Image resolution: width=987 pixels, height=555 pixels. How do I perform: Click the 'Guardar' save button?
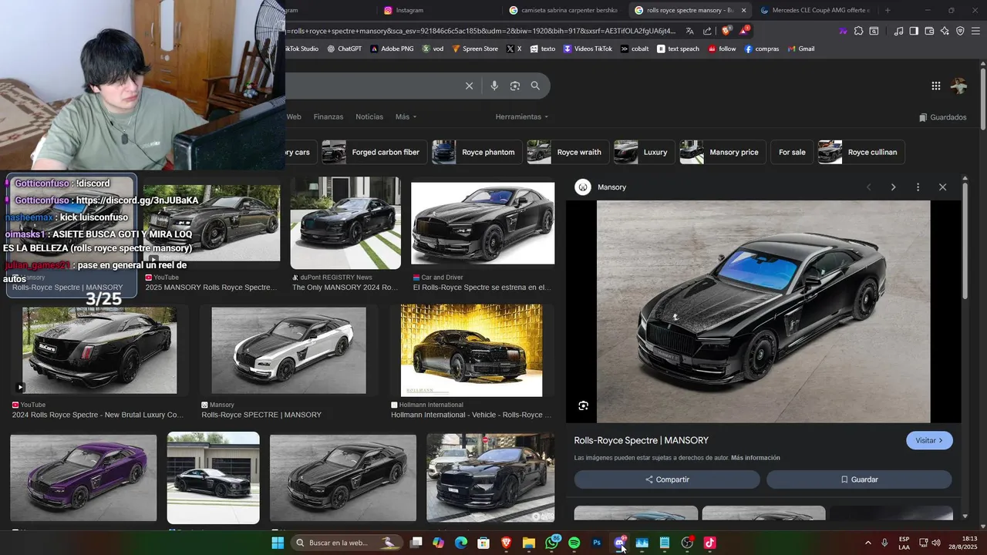tap(859, 479)
